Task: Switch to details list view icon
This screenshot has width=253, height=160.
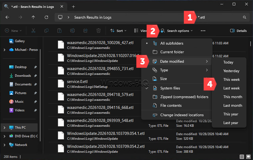Action: (242, 157)
